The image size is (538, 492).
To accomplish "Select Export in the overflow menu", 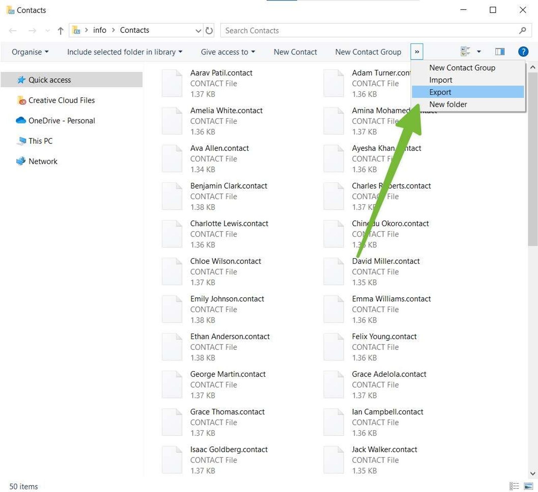I will (468, 92).
